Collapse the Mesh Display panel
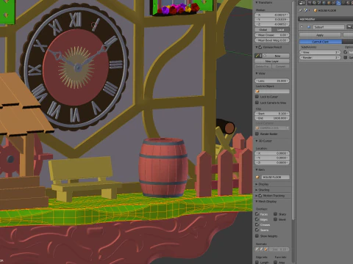353x264 pixels. tap(257, 202)
